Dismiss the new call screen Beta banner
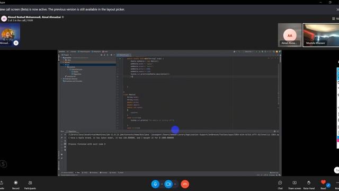 click(x=337, y=10)
